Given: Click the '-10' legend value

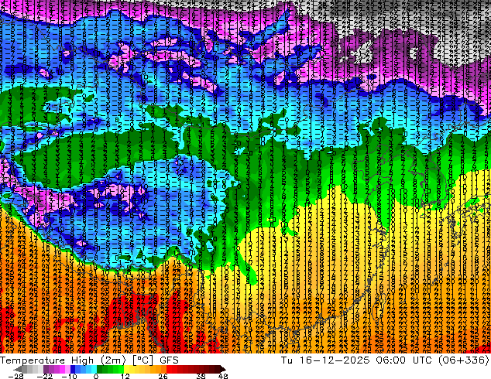Looking at the screenshot, I should pos(70,376).
